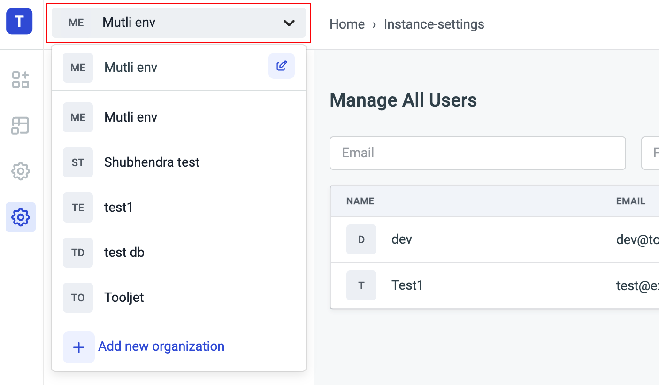Go to Home in the breadcrumb
Viewport: 659px width, 385px height.
pos(347,24)
